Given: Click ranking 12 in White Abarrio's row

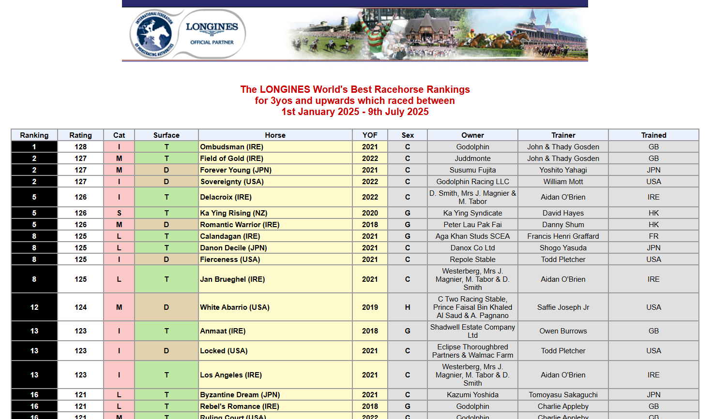Looking at the screenshot, I should (34, 307).
